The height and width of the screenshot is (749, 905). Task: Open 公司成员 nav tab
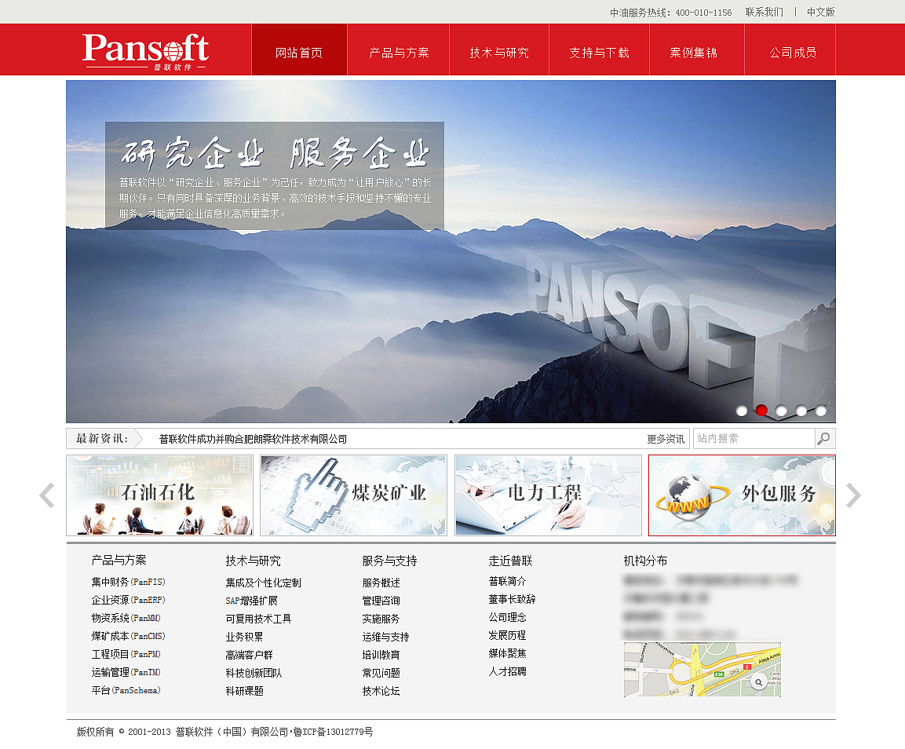pyautogui.click(x=790, y=49)
